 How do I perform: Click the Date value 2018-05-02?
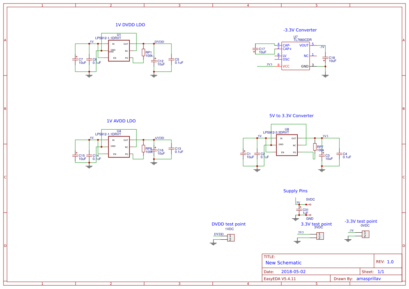(291, 271)
